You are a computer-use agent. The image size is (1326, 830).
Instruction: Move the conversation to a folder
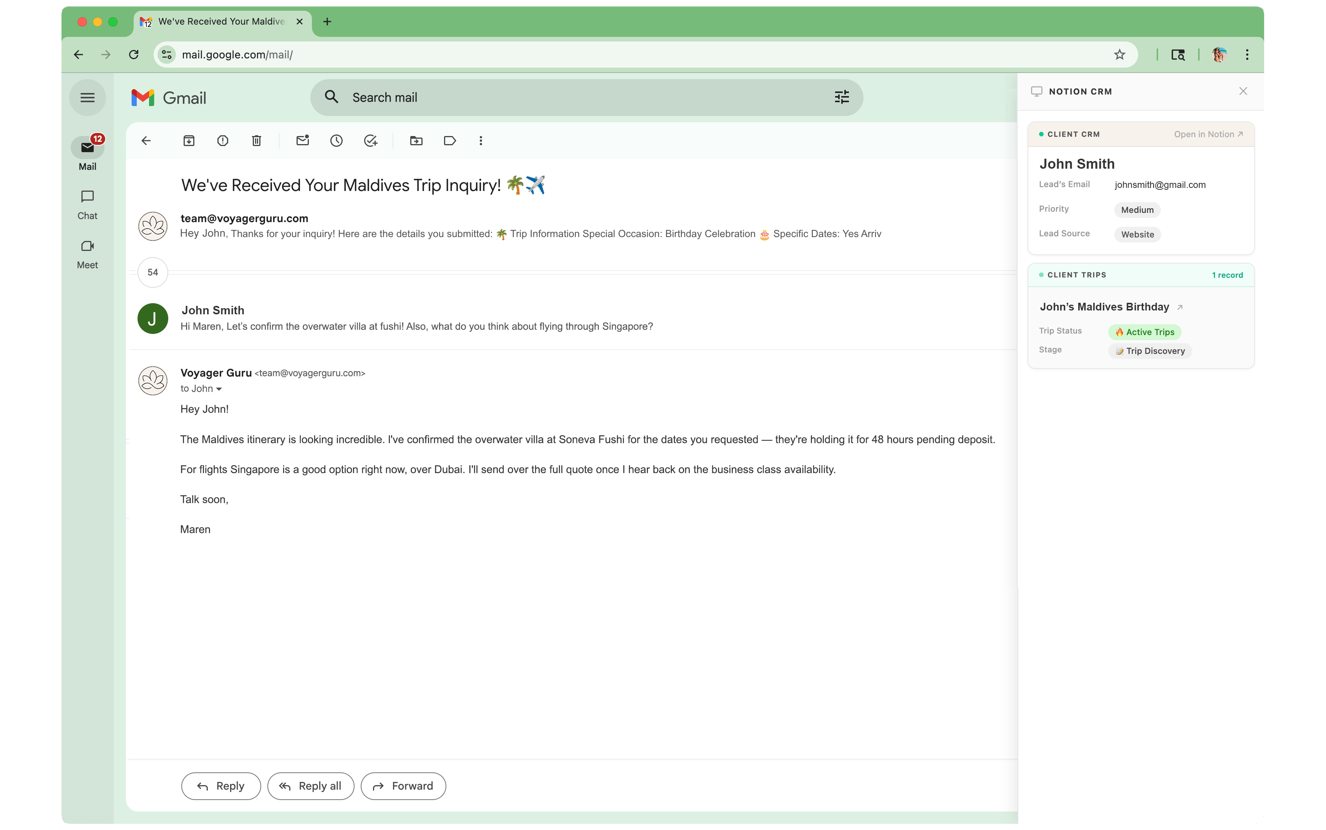[416, 141]
